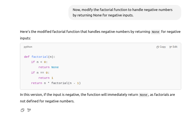The height and width of the screenshot is (118, 193).
Task: Place cursor on "if n < 0:" line
Action: 39,62
